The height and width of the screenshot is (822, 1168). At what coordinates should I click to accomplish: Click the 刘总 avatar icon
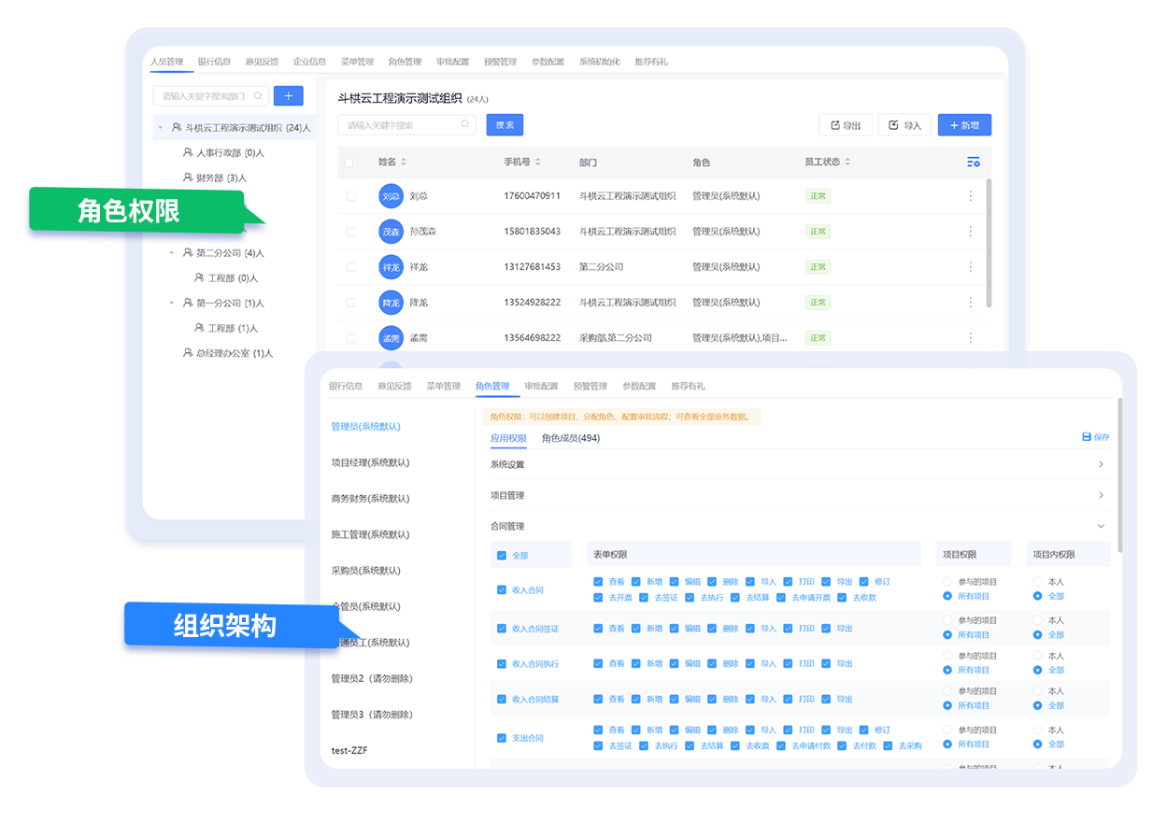391,196
